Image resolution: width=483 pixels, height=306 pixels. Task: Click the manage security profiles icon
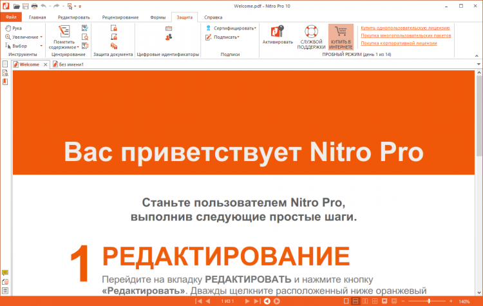[113, 46]
